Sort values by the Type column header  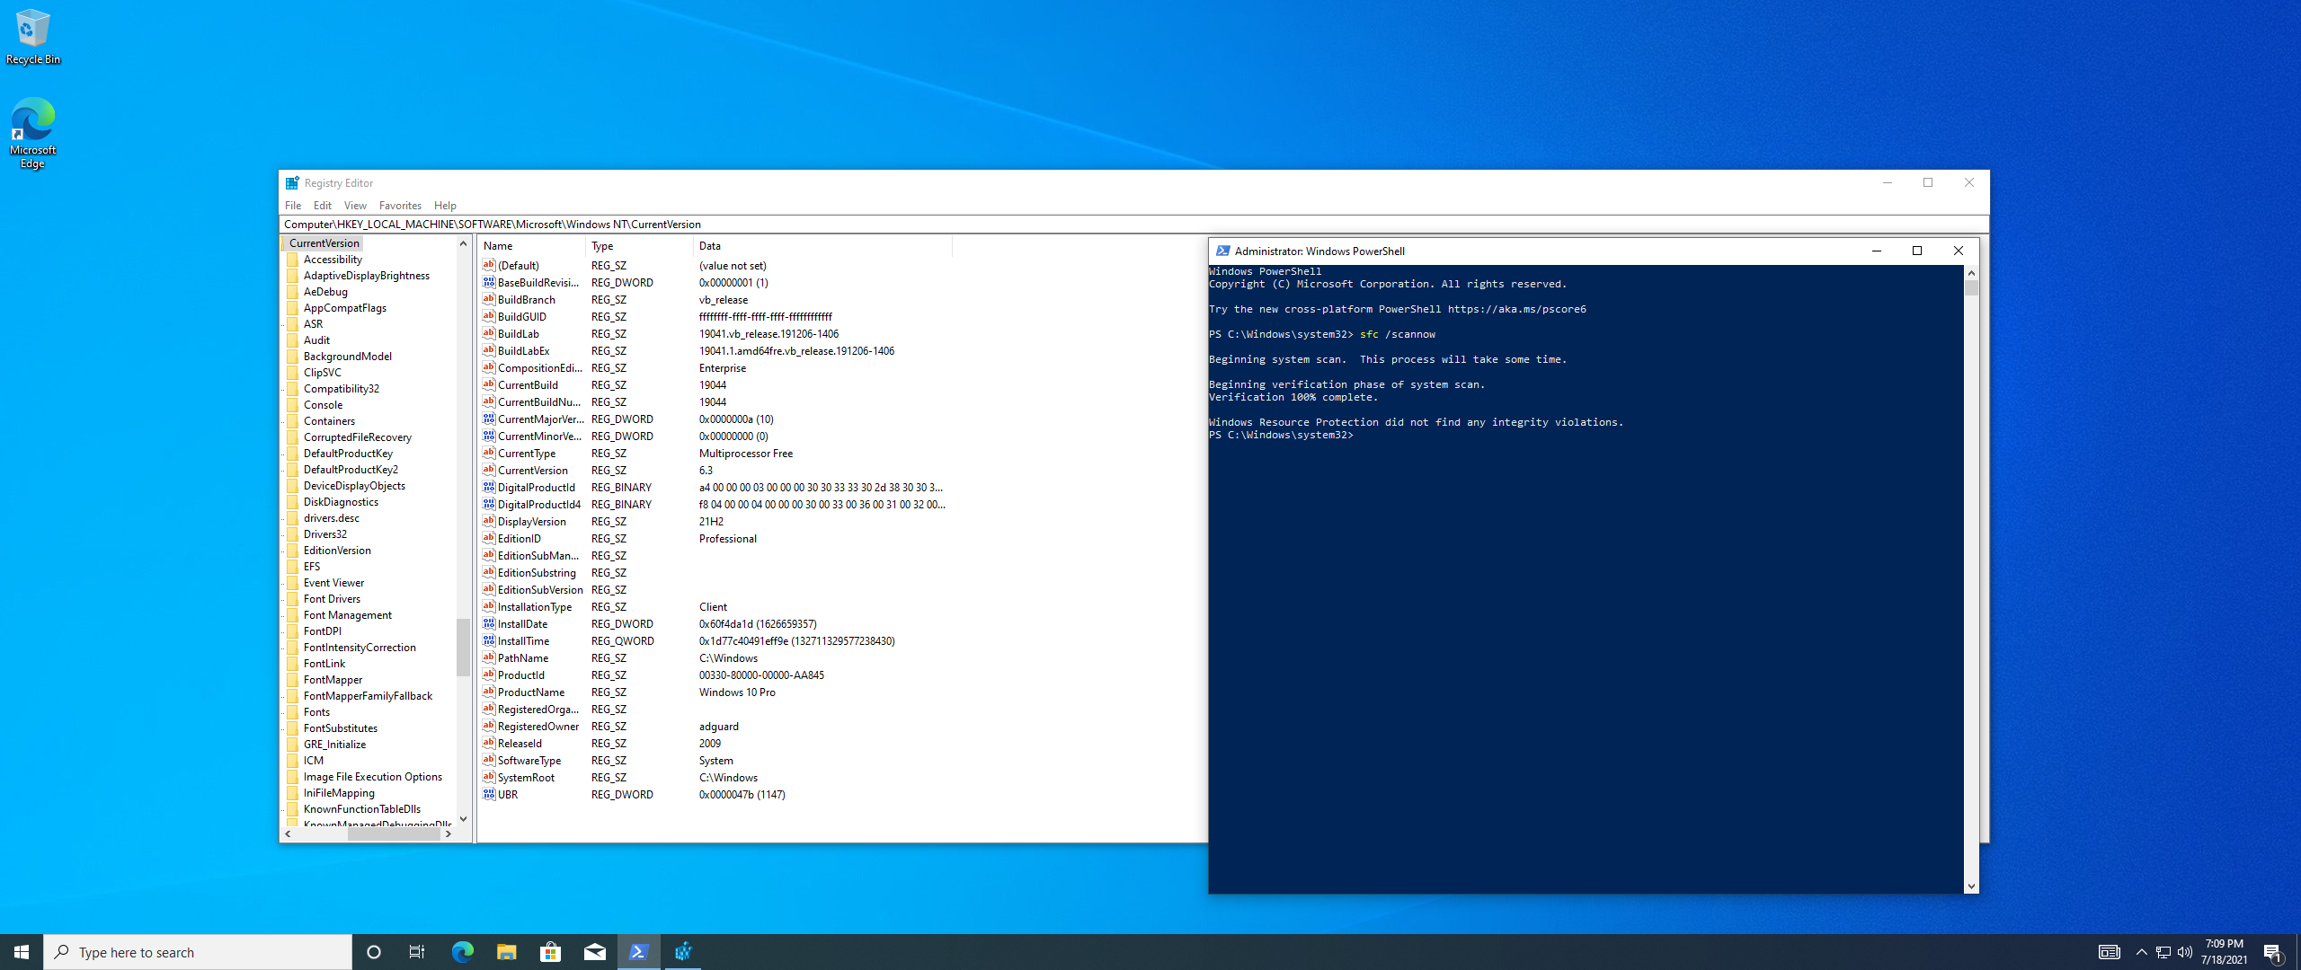tap(640, 246)
